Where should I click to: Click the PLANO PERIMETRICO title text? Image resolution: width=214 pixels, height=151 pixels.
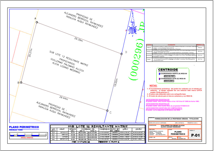point(24,127)
